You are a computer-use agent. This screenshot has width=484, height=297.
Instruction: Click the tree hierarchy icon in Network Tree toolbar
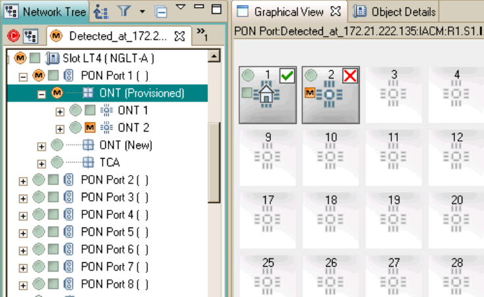(x=101, y=11)
